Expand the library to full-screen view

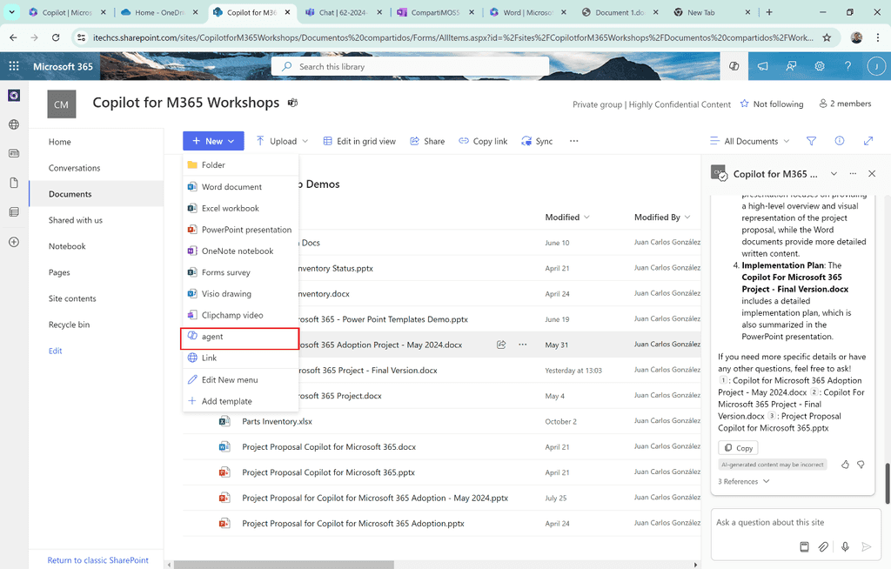coord(868,141)
